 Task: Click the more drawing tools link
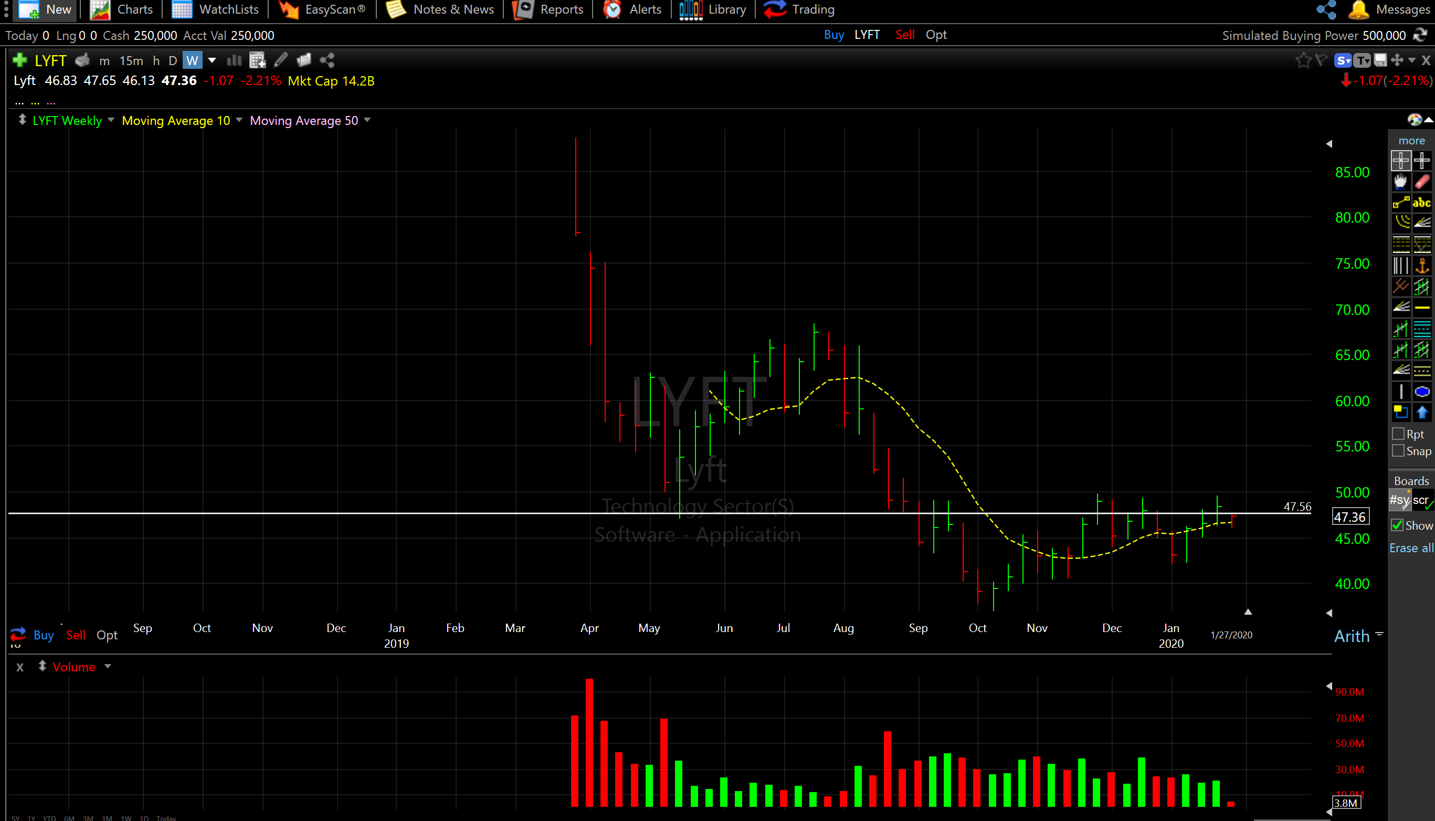1411,141
